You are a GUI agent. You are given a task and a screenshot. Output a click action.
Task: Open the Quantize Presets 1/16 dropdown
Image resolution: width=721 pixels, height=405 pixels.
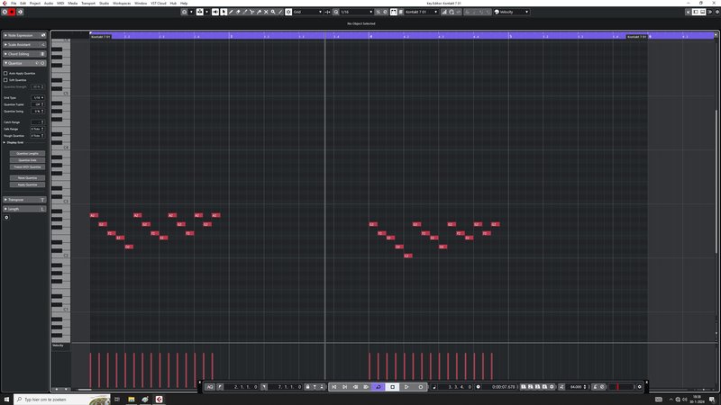coord(356,12)
